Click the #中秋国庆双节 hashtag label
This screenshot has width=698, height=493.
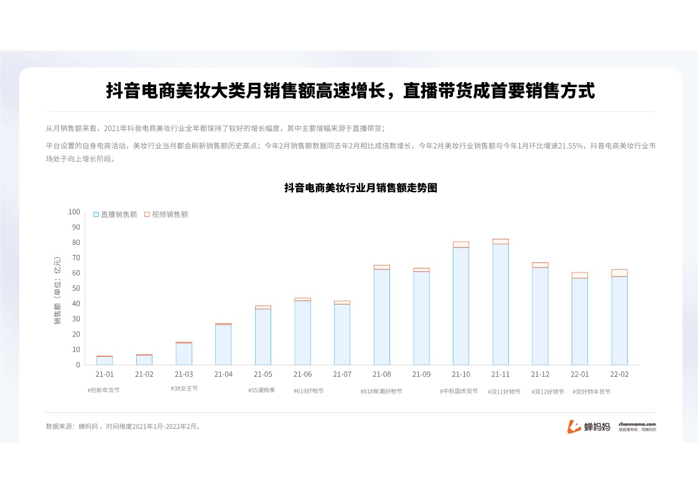click(x=458, y=391)
